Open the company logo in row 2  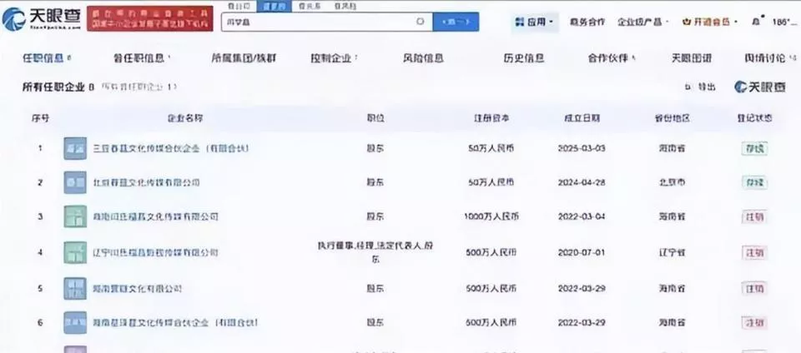point(75,181)
